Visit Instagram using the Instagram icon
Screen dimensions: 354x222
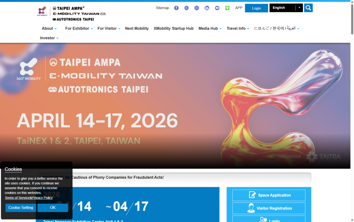(x=196, y=8)
